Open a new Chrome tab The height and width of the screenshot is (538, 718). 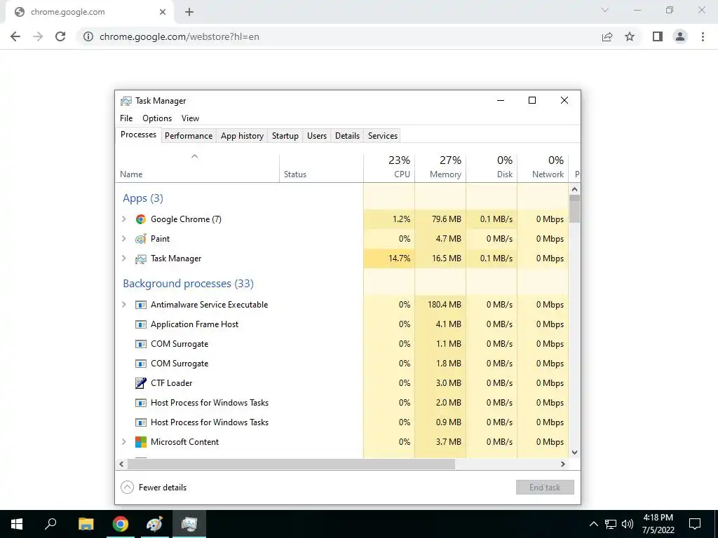coord(189,13)
